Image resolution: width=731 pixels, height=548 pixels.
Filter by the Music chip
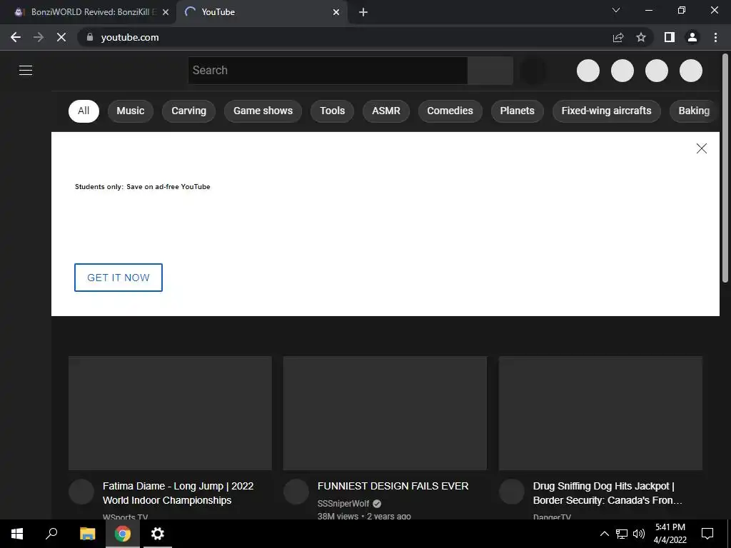click(131, 111)
